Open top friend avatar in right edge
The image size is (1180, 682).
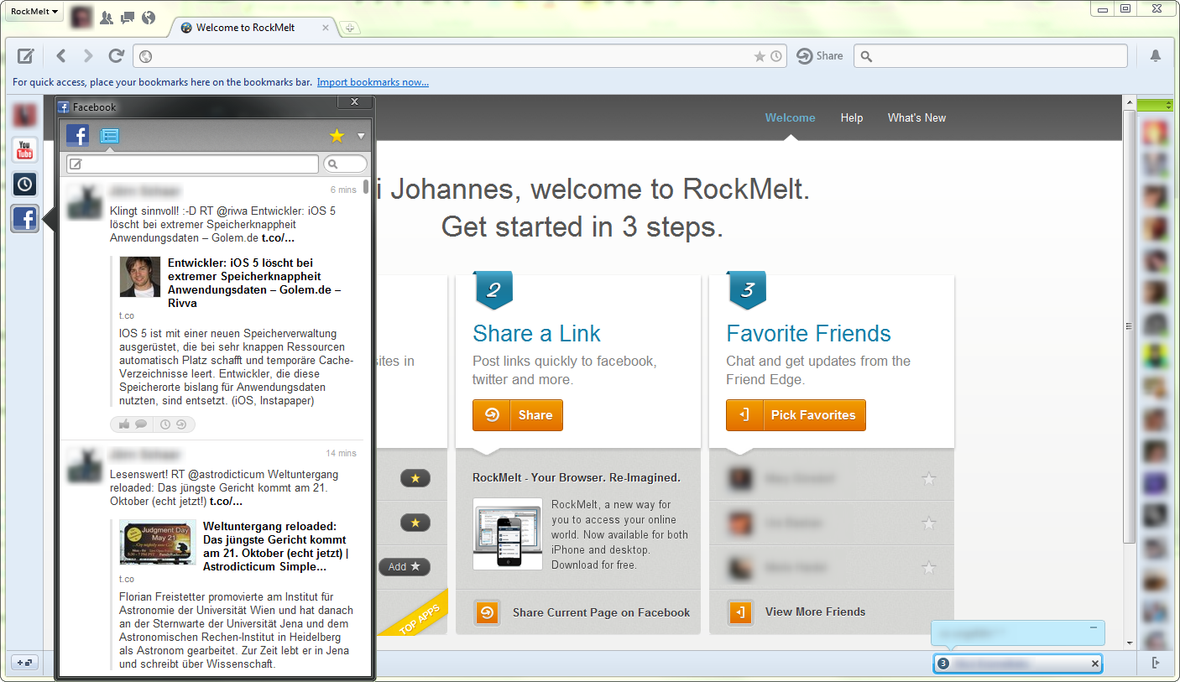point(1155,133)
